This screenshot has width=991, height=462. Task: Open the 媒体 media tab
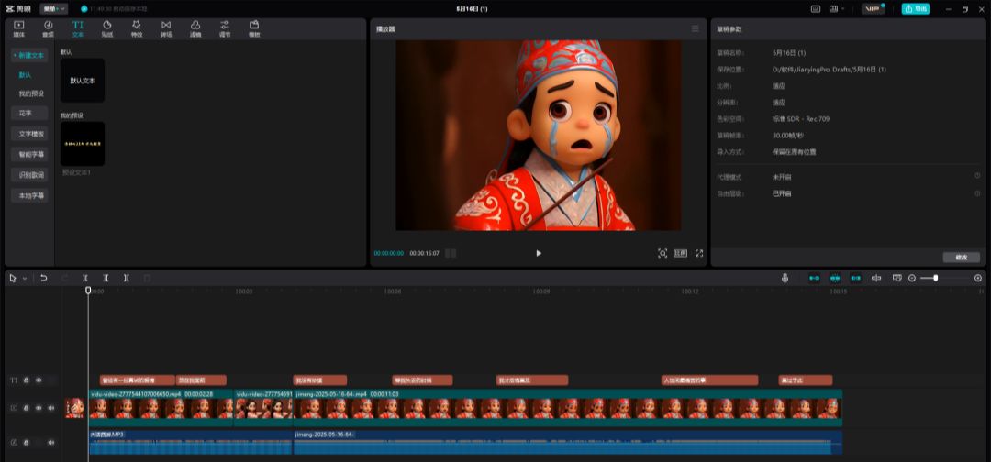tap(19, 28)
